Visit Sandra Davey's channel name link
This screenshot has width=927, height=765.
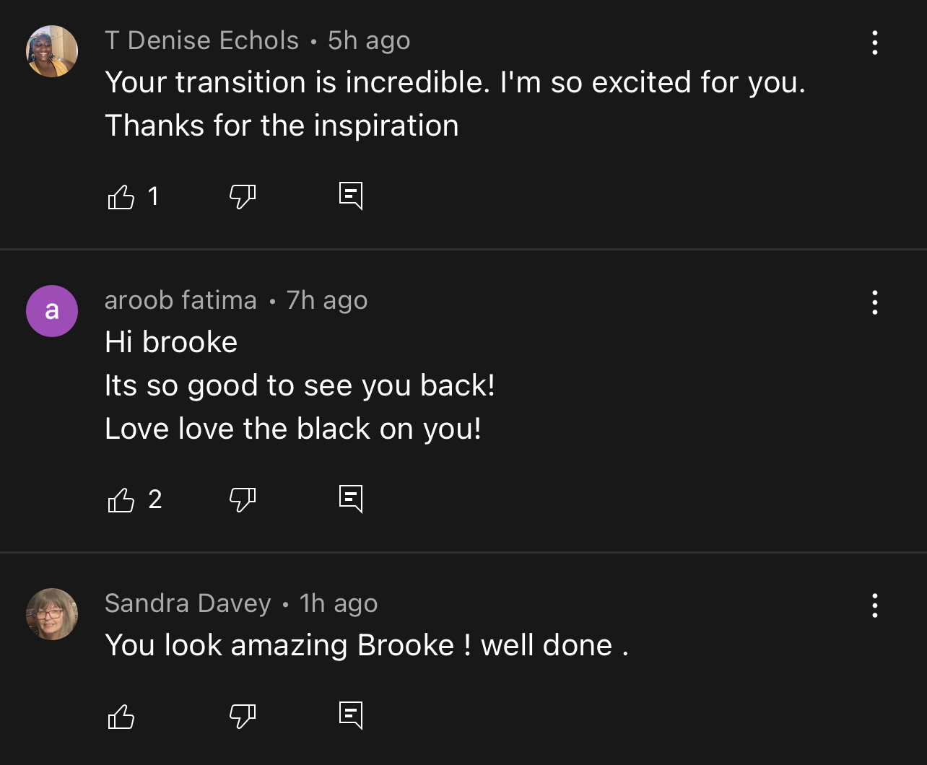[x=188, y=603]
